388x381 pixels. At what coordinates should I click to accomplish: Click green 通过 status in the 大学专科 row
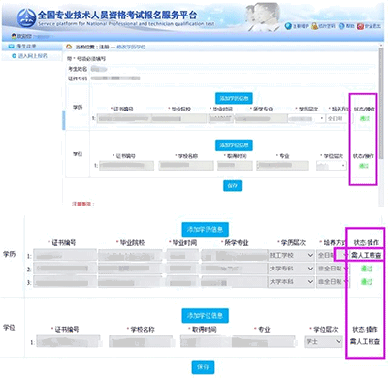coord(367,269)
